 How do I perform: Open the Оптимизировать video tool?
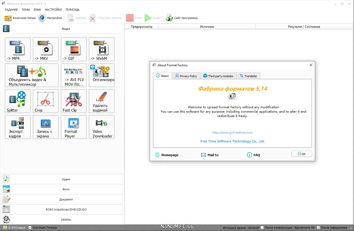pos(102,75)
